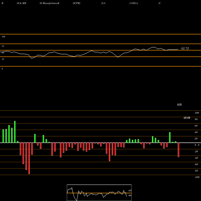
Task: Click the last red bar at histogram's right end
Action: (x=178, y=150)
